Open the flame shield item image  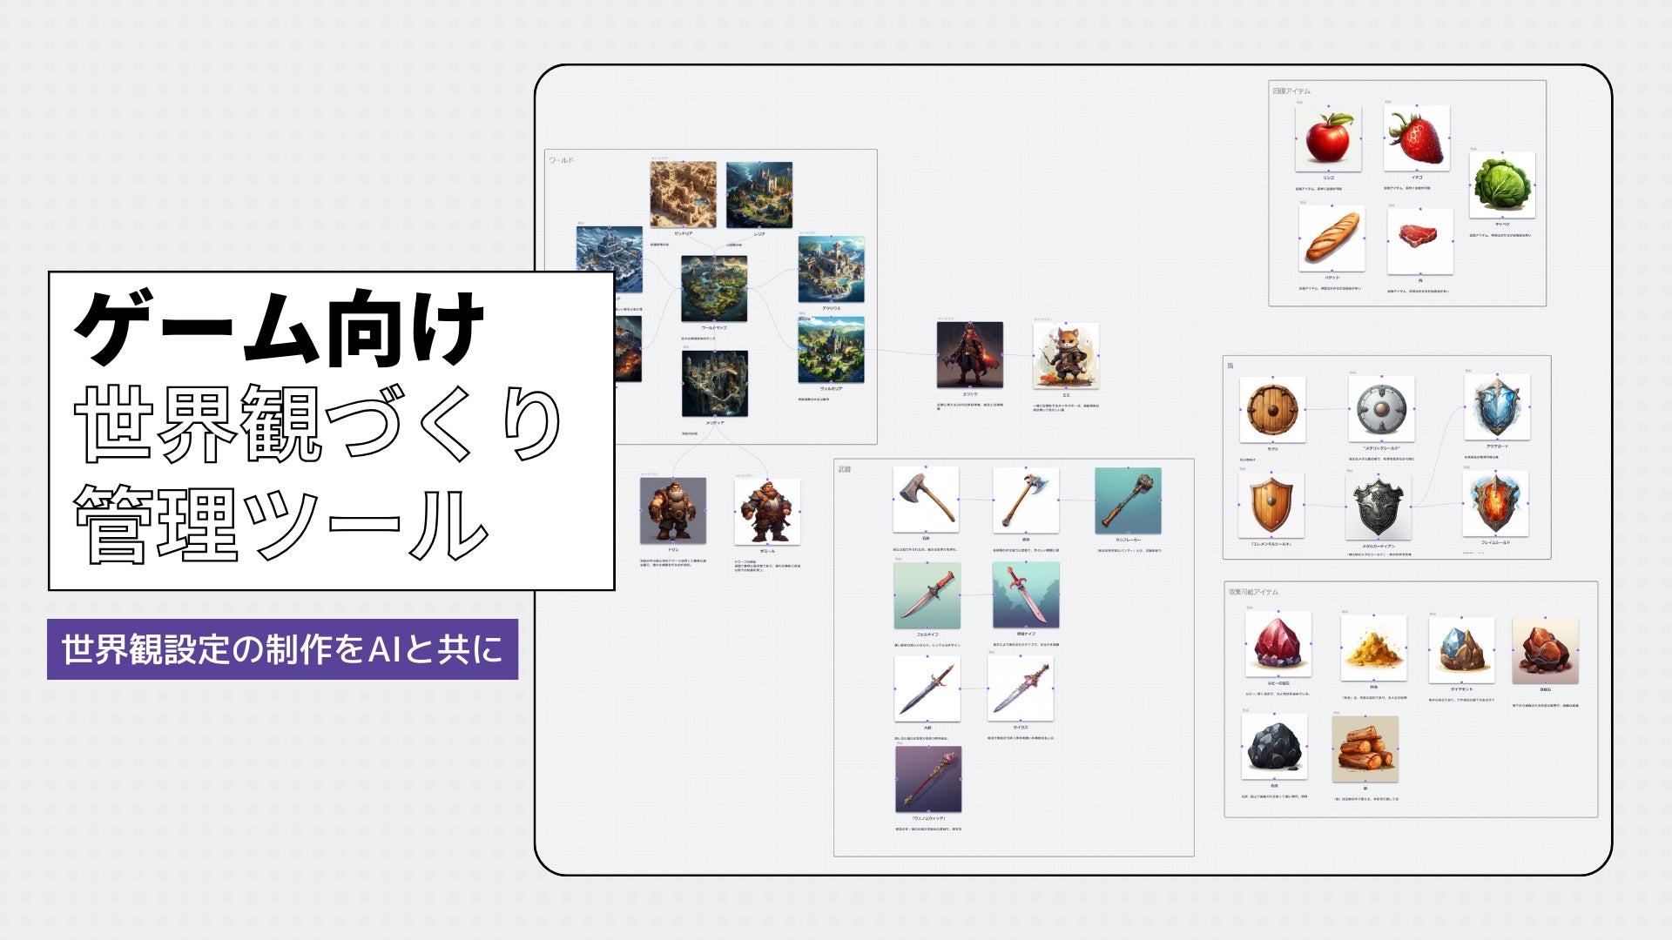click(1494, 504)
